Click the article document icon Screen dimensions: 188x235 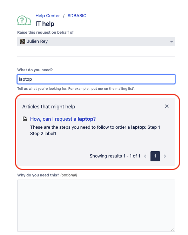click(25, 119)
